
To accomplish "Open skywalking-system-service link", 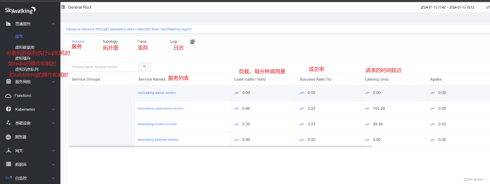I will click(x=157, y=124).
